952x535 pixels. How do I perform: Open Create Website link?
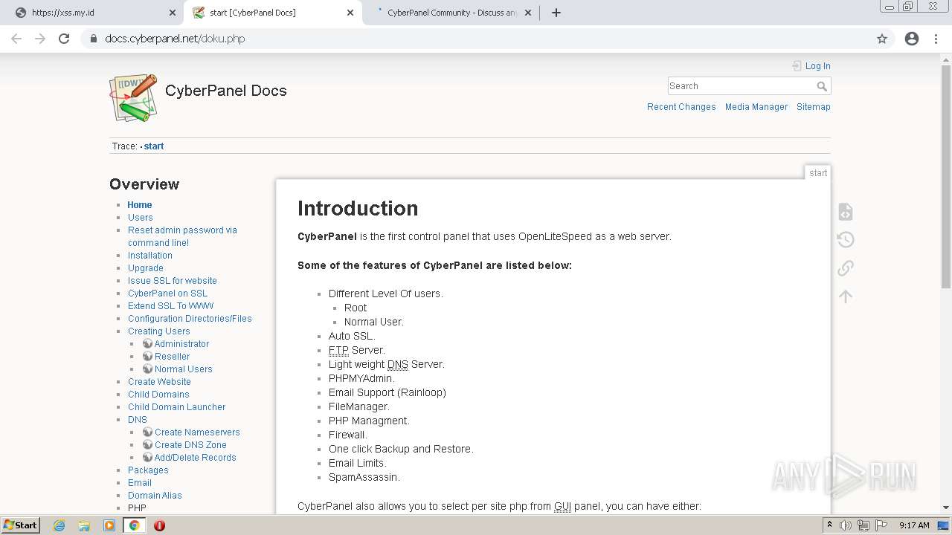(x=159, y=382)
